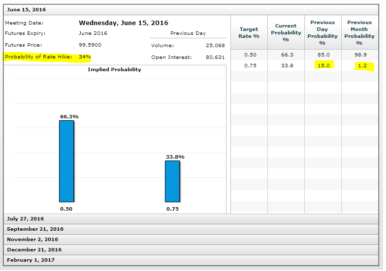Click the highlighted Probability of Rate Hike label

[38, 57]
